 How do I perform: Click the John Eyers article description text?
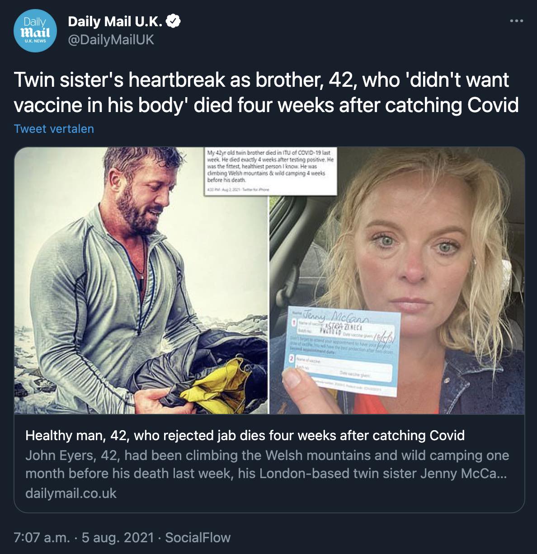click(x=267, y=464)
